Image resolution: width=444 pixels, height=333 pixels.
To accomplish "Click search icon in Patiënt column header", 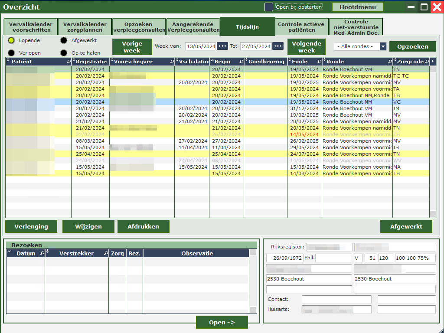I will click(x=69, y=62).
